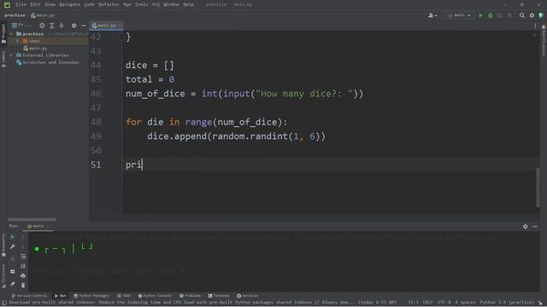Screen dimensions: 547x307
Task: Click the Python interpreter status bar entry
Action: coord(507,303)
